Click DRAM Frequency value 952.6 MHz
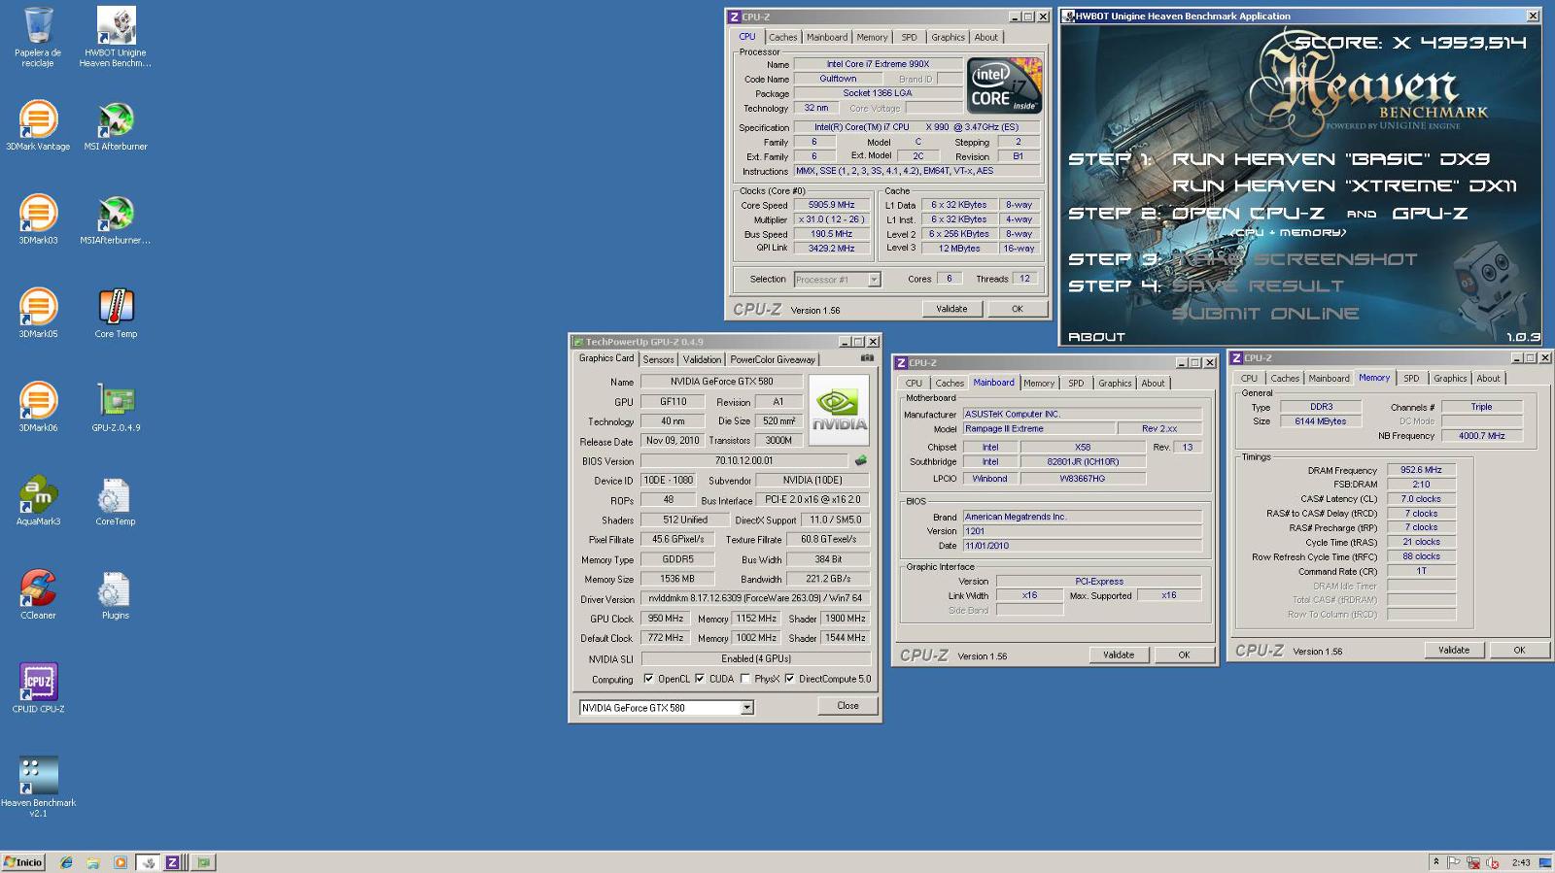 [x=1421, y=470]
